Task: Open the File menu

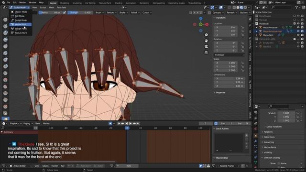Action: 8,2
